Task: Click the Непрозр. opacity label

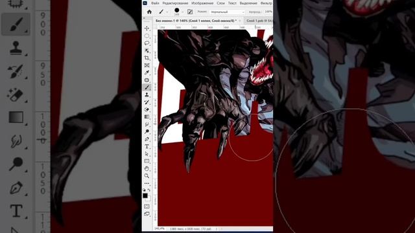Action: click(x=255, y=12)
